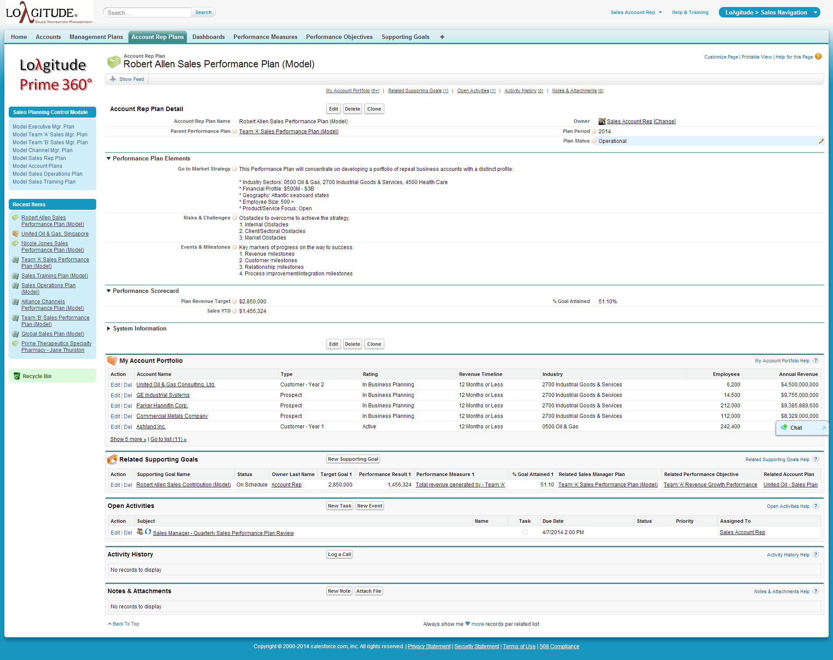Open the United Oil & Gas Consulting link
The height and width of the screenshot is (660, 833).
(x=175, y=385)
